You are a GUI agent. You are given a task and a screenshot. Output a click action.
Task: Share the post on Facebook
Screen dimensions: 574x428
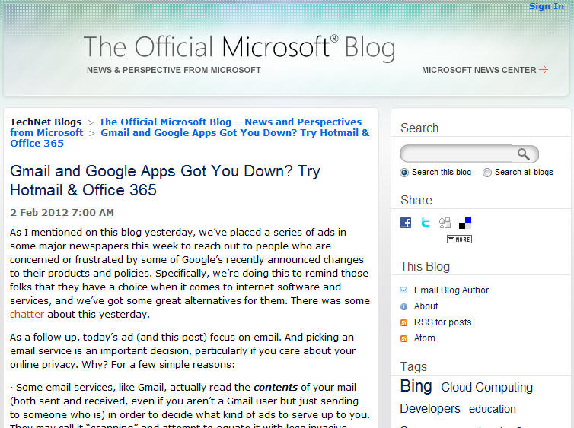(x=406, y=223)
